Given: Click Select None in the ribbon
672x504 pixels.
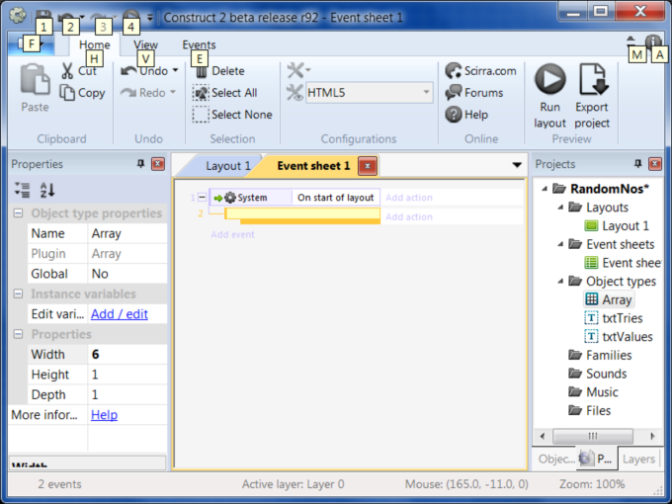Looking at the screenshot, I should tap(232, 115).
